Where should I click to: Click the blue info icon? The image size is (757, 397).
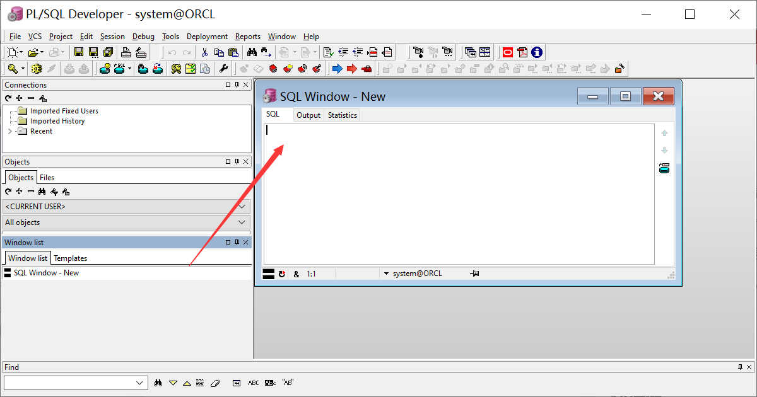point(537,52)
